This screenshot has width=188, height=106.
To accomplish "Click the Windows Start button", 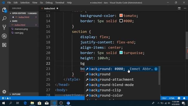I will coord(3,103).
